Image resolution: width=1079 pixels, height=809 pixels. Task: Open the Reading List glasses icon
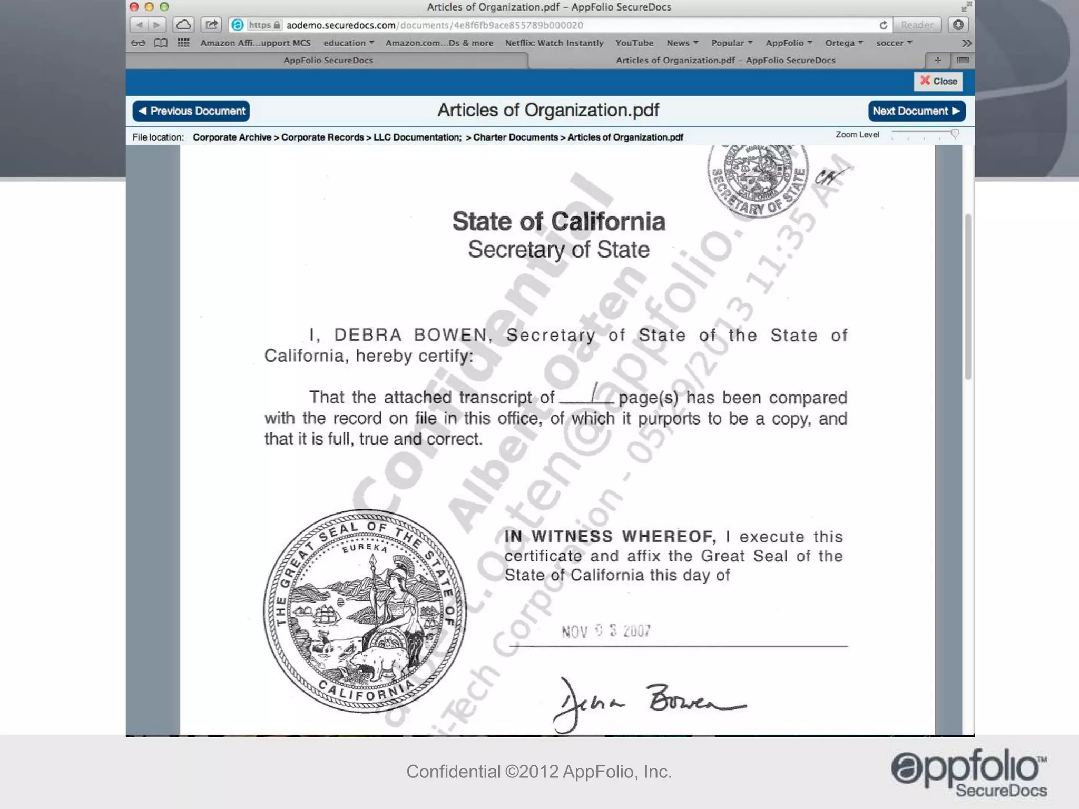[x=138, y=43]
